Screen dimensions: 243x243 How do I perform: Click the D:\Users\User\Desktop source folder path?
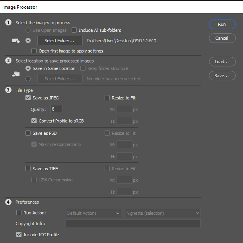(x=122, y=41)
